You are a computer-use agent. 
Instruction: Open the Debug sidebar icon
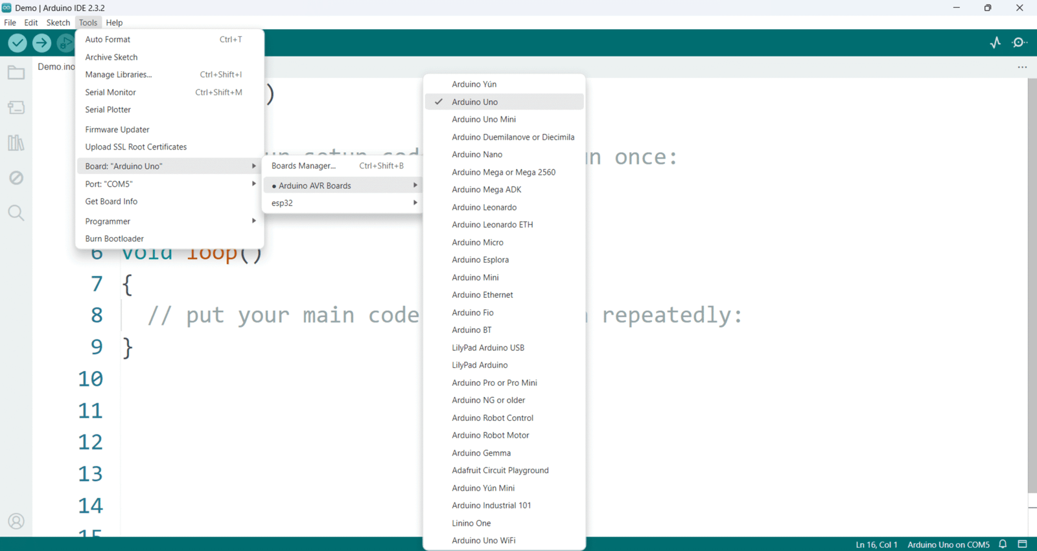(16, 177)
